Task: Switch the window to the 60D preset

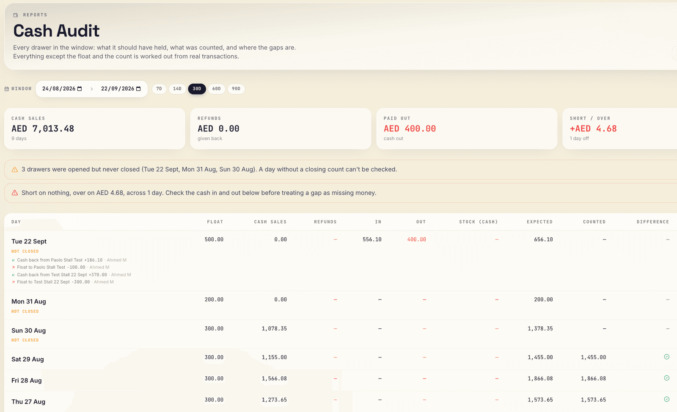Action: coord(217,89)
